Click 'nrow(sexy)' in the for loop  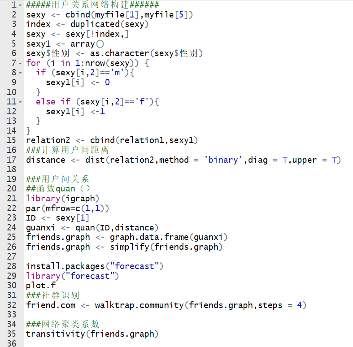pyautogui.click(x=109, y=63)
